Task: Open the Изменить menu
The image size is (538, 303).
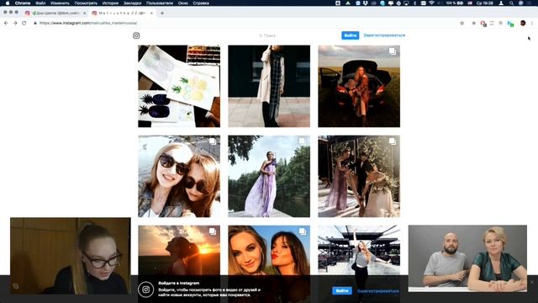Action: 60,3
